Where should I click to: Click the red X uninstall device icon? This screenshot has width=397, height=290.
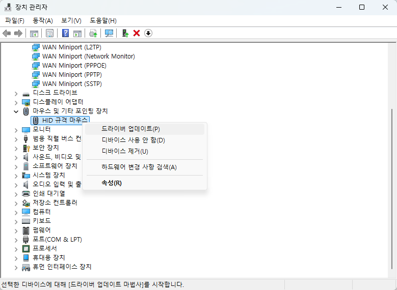[x=137, y=34]
